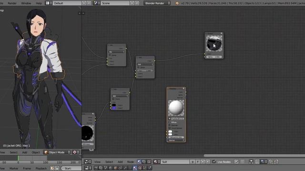
Task: Click the Default screen layout name field
Action: (x=67, y=3)
